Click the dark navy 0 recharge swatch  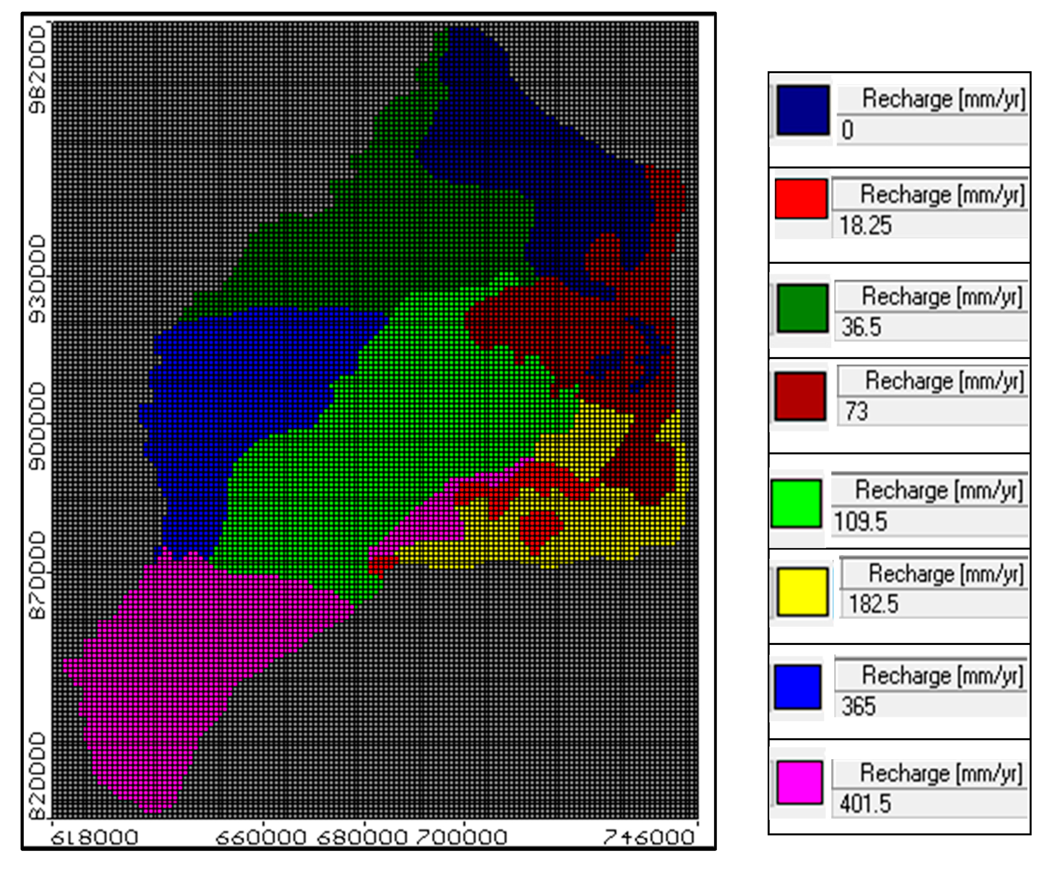[803, 110]
